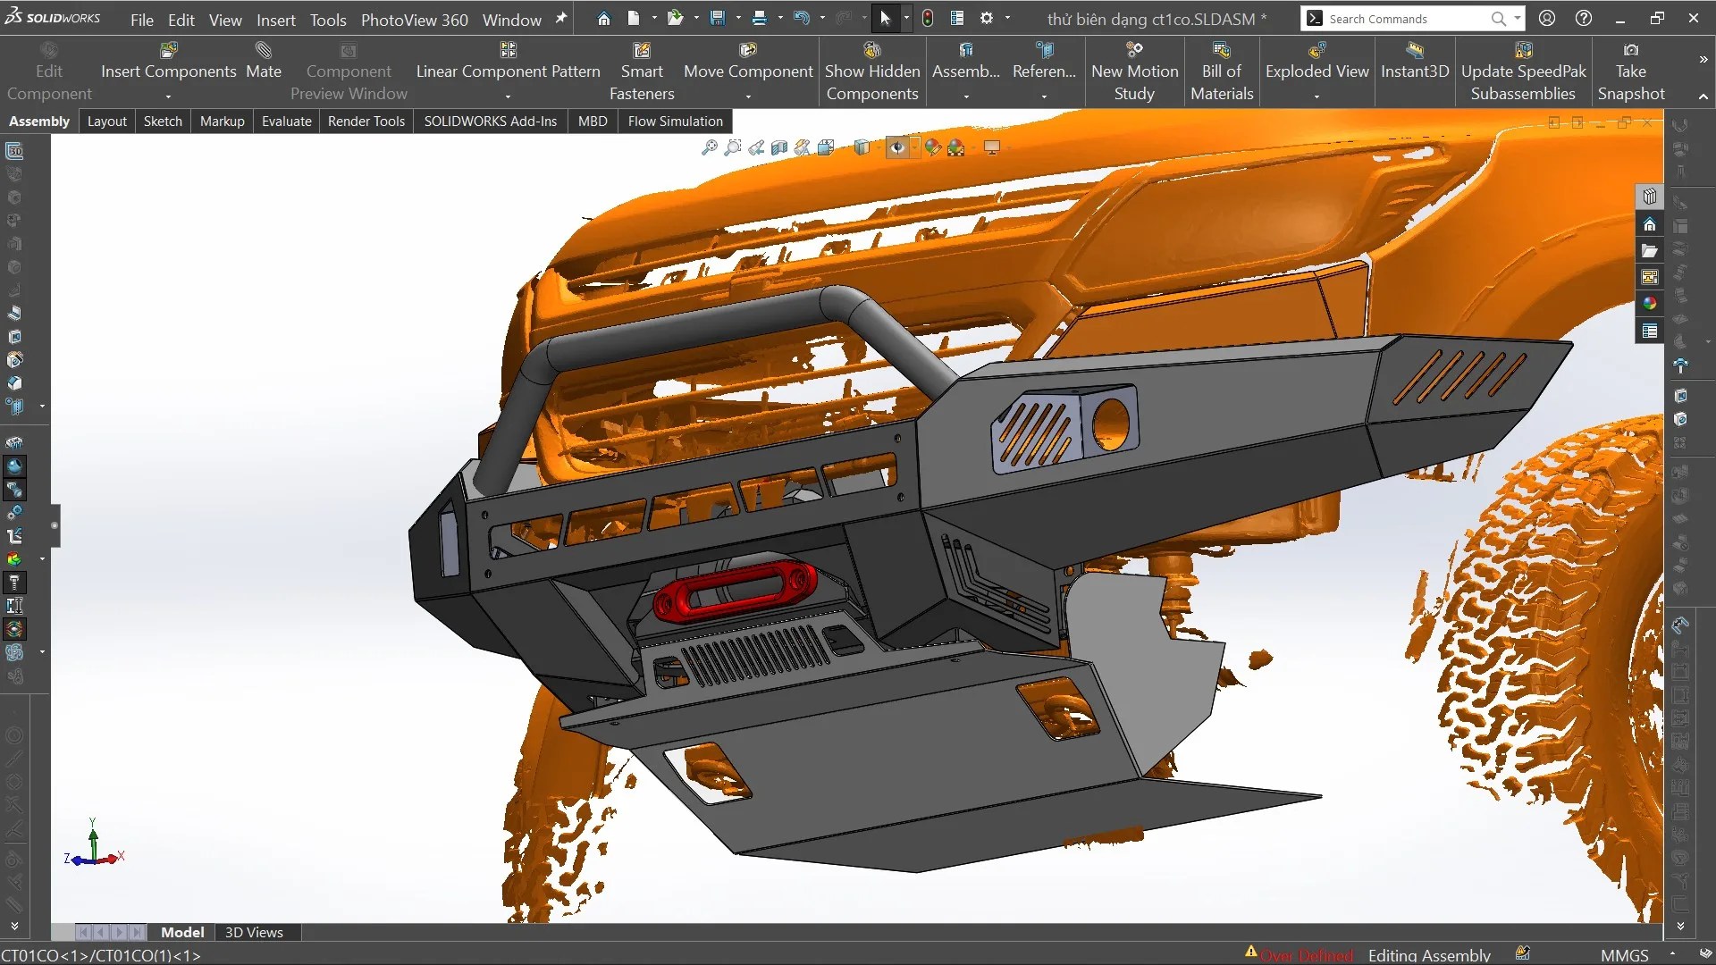
Task: Toggle Show Hidden Components
Action: 872,71
